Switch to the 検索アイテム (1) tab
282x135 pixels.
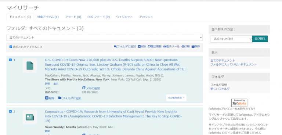coord(48,17)
